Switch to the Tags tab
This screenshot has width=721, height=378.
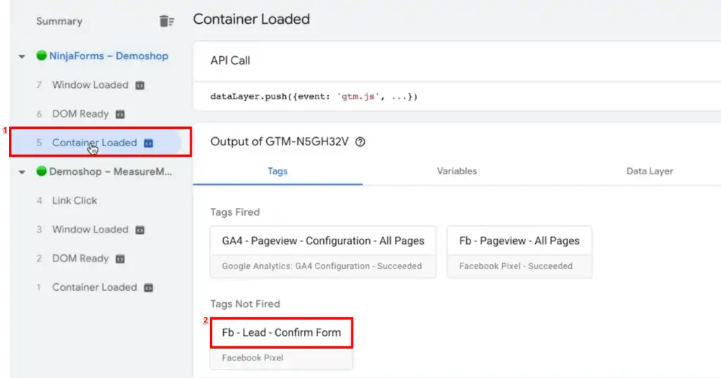[x=277, y=171]
